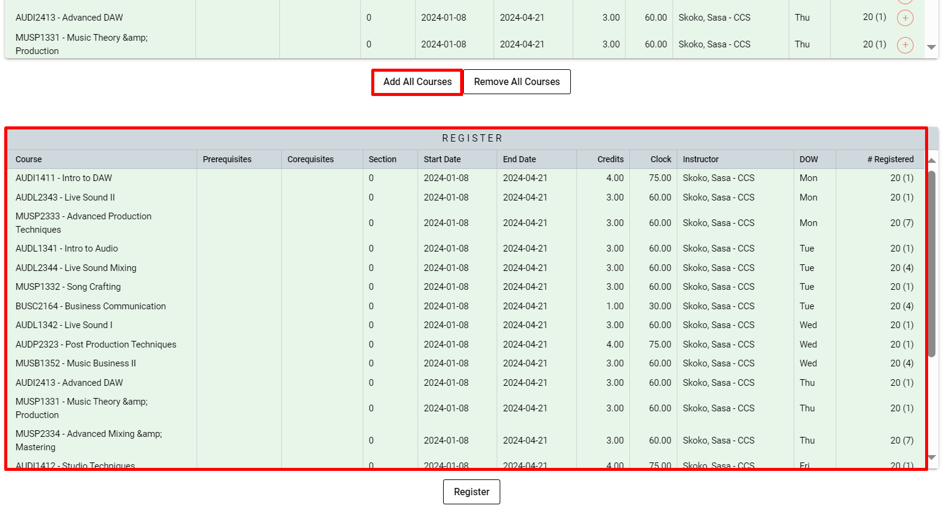This screenshot has height=511, width=947.
Task: Click the Instructor column header
Action: tap(701, 159)
